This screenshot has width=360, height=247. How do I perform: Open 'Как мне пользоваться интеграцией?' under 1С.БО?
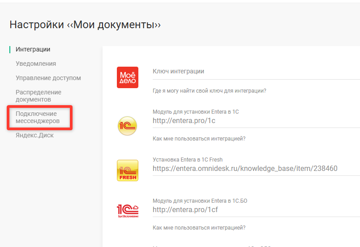[199, 228]
